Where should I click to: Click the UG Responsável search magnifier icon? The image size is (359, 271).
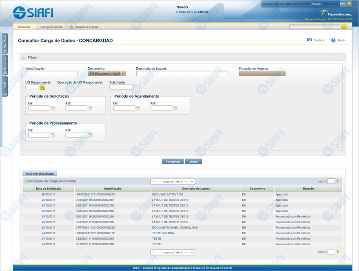coord(42,87)
